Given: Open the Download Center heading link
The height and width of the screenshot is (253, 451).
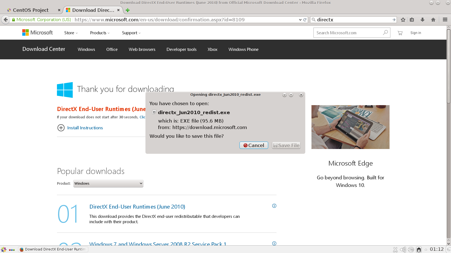Looking at the screenshot, I should point(44,49).
